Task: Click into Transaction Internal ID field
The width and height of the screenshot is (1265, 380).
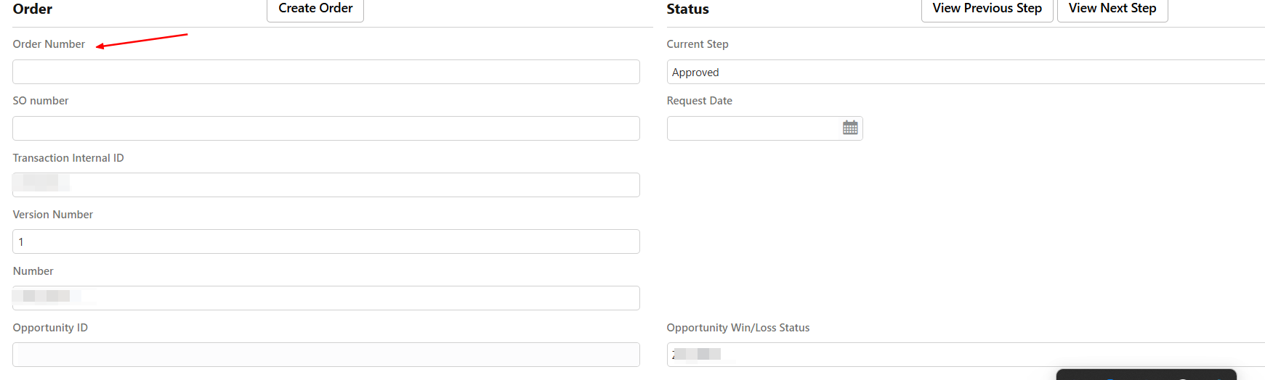Action: [326, 185]
